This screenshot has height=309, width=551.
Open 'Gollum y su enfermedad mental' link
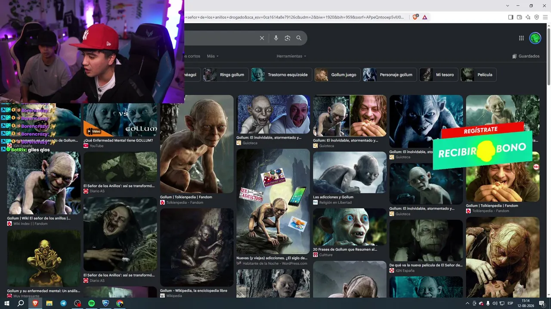(43, 291)
